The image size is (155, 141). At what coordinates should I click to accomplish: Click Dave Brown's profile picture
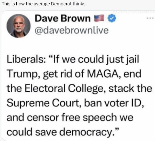18,26
